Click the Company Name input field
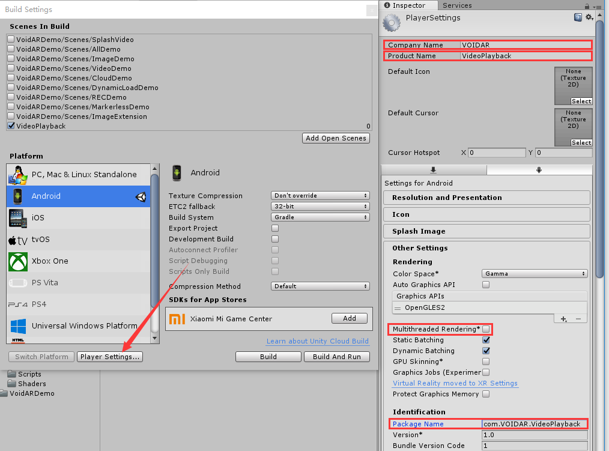Viewport: 609px width, 451px height. tap(526, 45)
